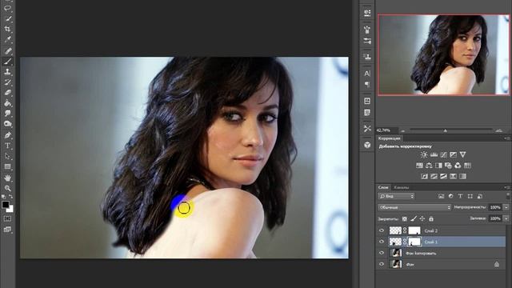The image size is (512, 288).
Task: Change the screen mode
Action: tap(7, 230)
